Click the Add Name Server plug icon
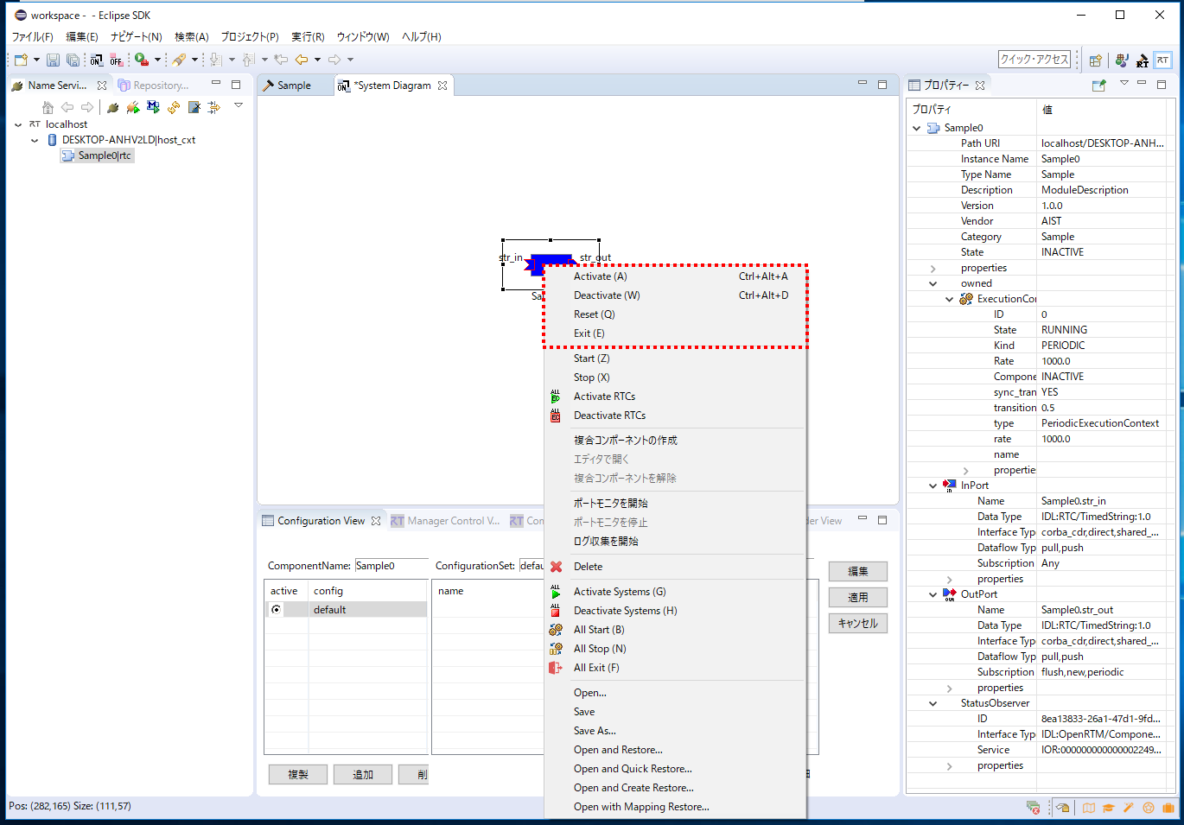 click(x=112, y=107)
